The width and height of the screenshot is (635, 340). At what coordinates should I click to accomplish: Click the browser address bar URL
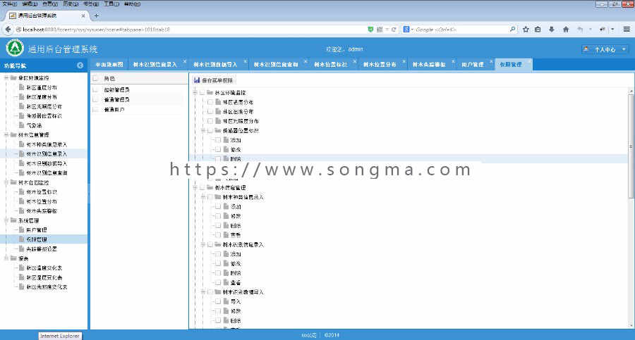click(97, 30)
